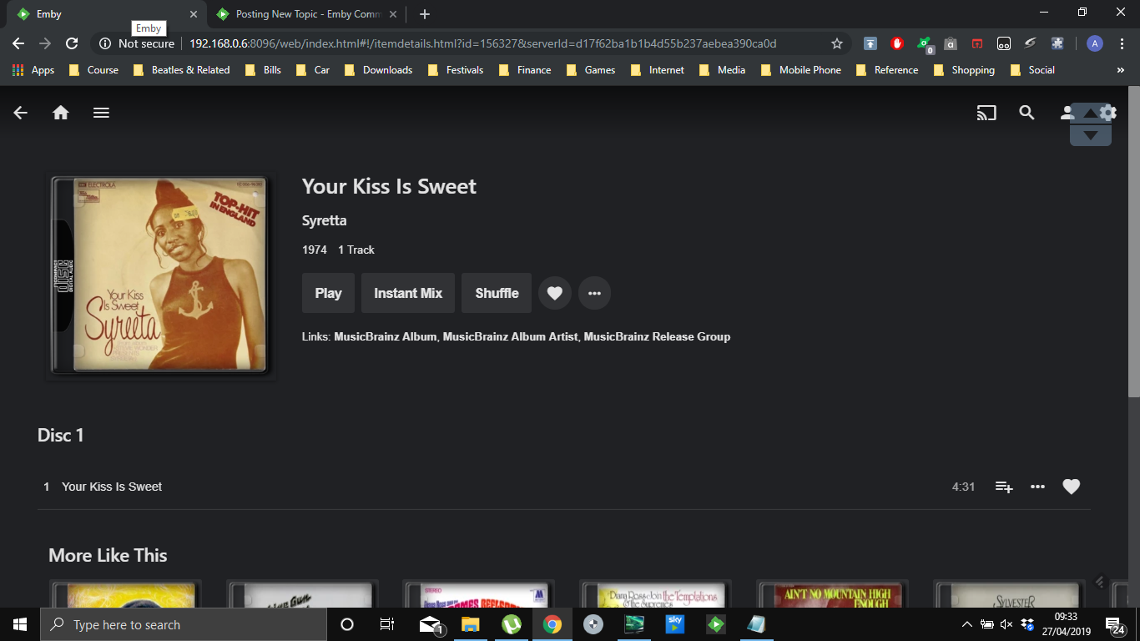The image size is (1140, 641).
Task: Open uTorrent from the taskbar
Action: point(512,624)
